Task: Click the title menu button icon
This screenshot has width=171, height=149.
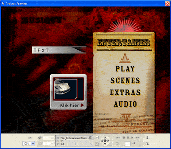Action: [x=96, y=138]
